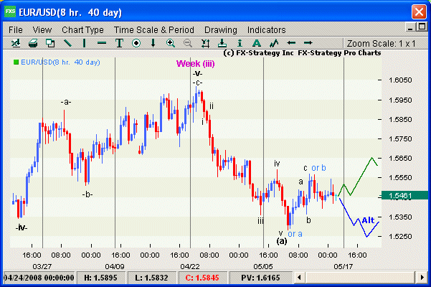Viewport: 431px width, 287px height.
Task: Click the left arrow scroll-back icon
Action: tap(291, 42)
